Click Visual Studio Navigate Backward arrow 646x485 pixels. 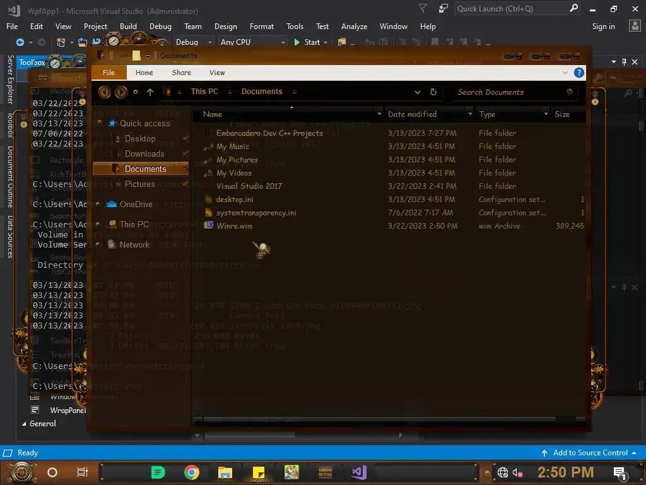[x=20, y=42]
